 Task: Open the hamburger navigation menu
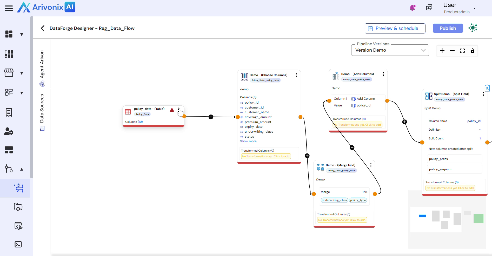tap(9, 8)
